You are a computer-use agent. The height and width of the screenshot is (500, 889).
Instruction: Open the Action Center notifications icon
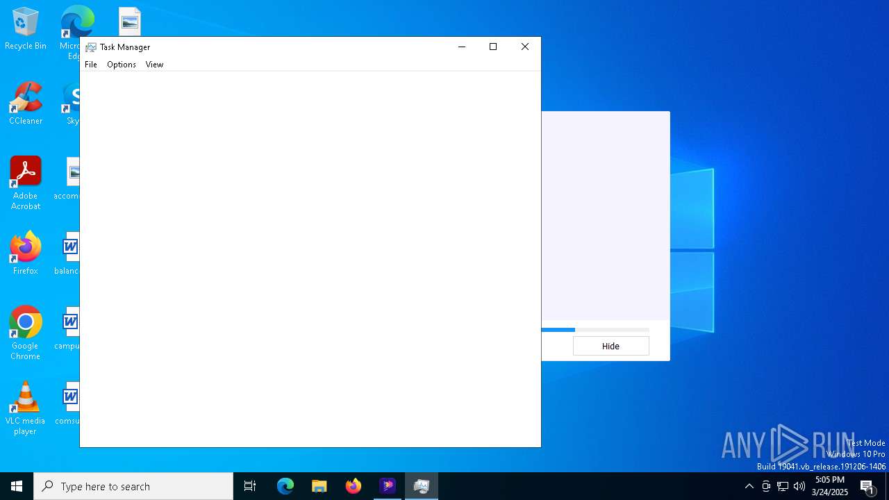[867, 486]
